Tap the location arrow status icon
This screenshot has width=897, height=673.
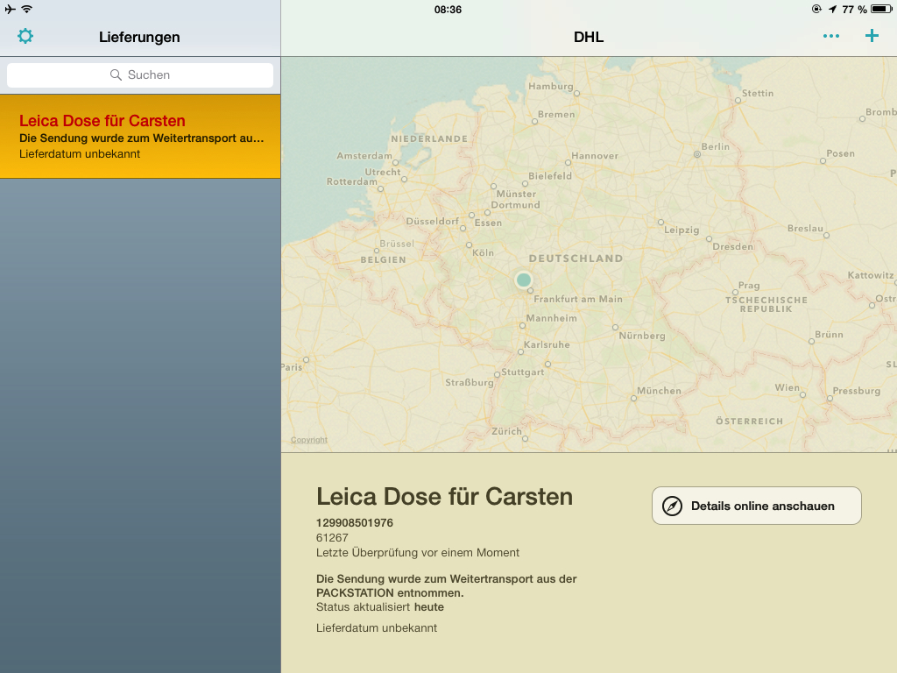tap(833, 9)
